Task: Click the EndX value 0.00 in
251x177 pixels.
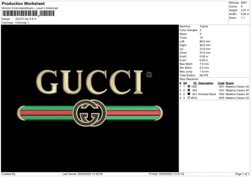Action: pos(204,56)
